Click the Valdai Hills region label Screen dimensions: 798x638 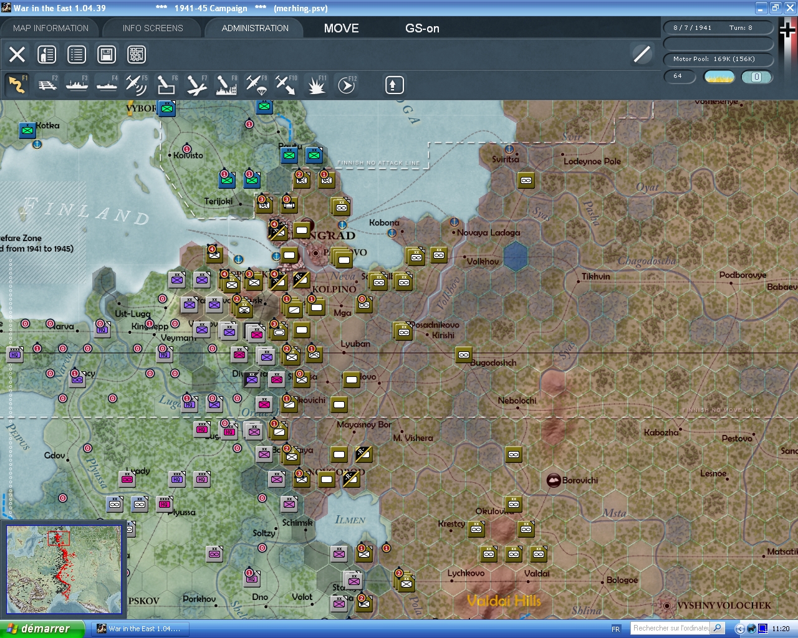pos(504,601)
